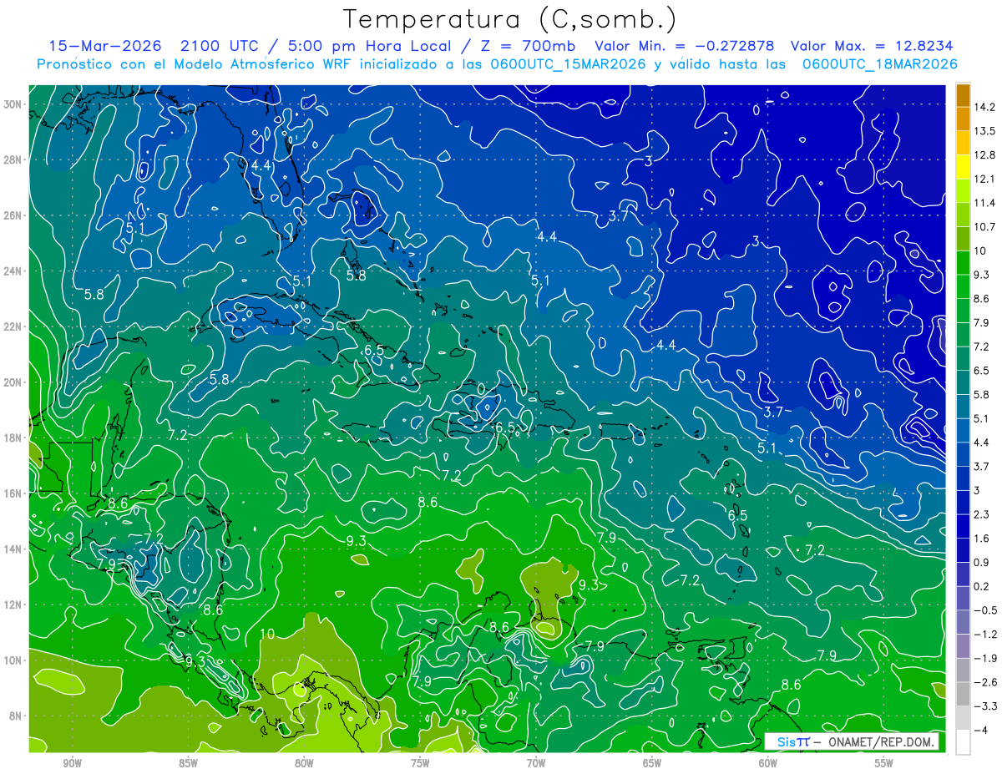Screen dimensions: 1002x774
Task: Click the 18N latitude axis label
Action: [x=13, y=438]
